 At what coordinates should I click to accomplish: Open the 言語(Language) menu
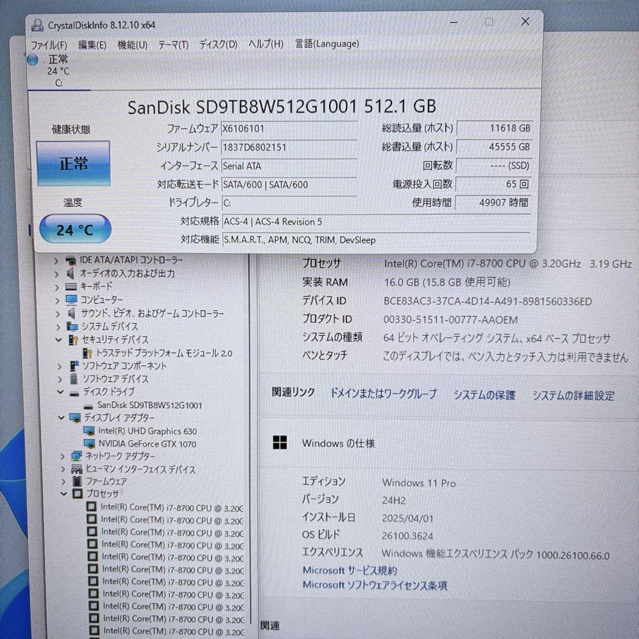[327, 43]
